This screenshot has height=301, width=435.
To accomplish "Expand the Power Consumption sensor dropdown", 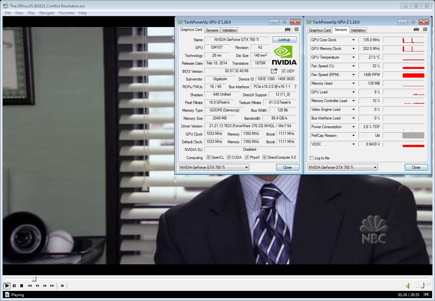I will tap(353, 127).
